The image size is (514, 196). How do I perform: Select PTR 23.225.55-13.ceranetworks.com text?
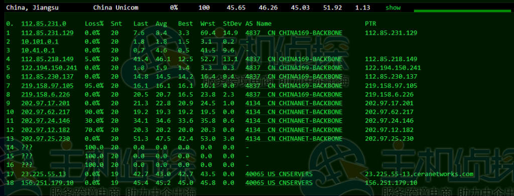click(x=419, y=174)
